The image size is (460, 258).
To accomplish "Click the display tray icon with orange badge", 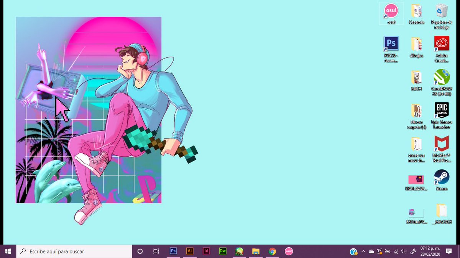I will (x=379, y=251).
